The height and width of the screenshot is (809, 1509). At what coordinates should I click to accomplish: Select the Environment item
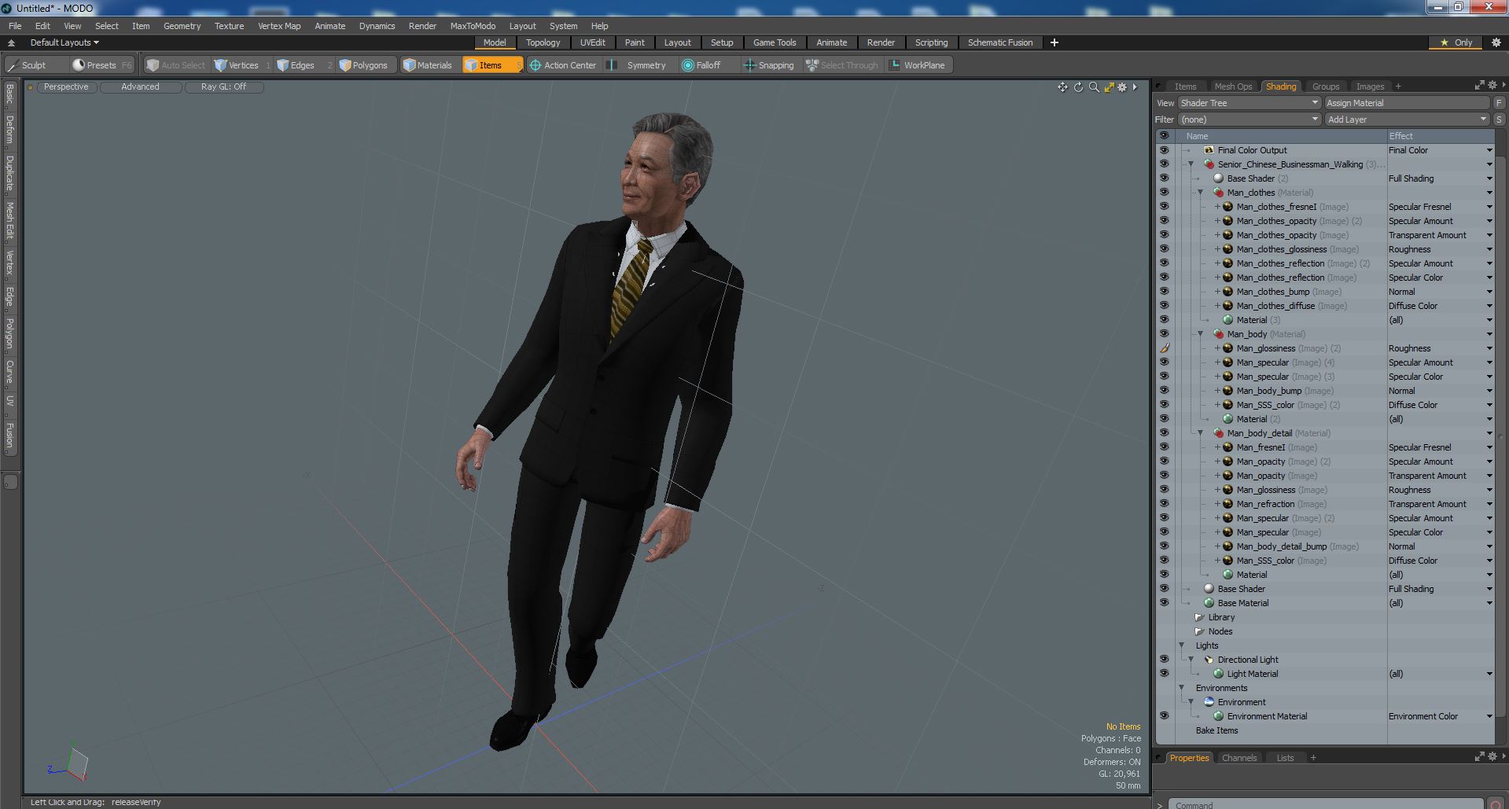pos(1242,702)
